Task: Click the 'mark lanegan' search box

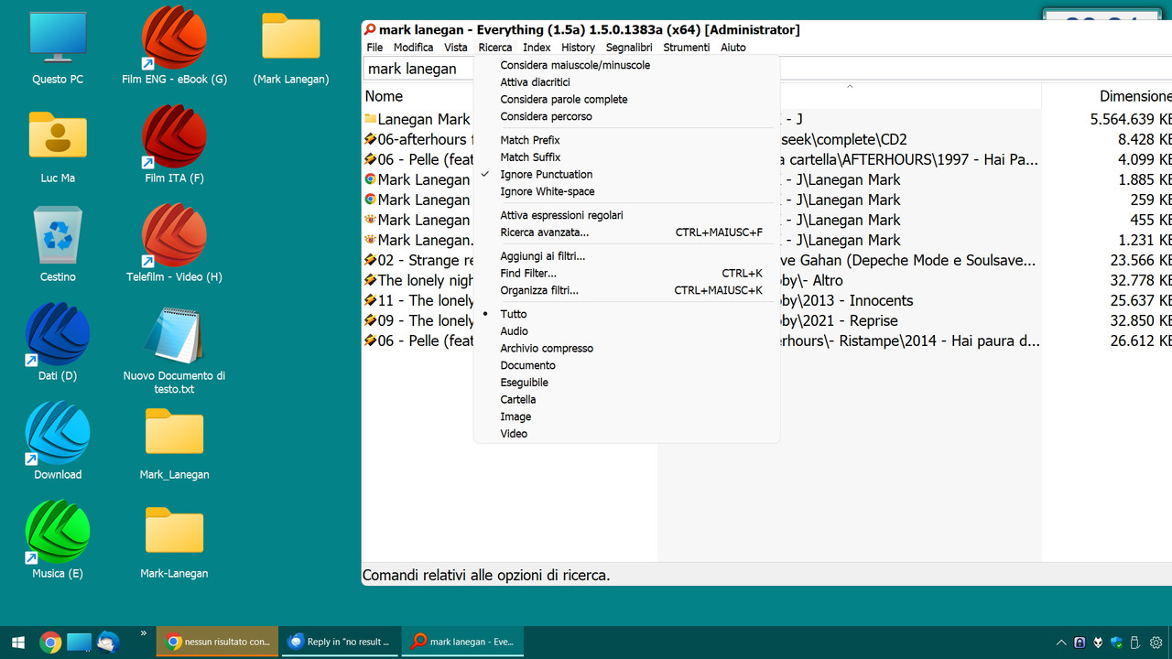Action: click(418, 69)
